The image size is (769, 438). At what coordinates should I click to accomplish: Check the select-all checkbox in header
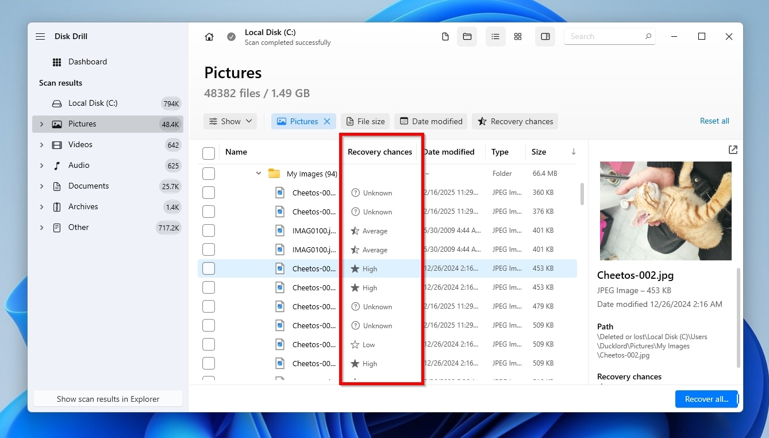point(209,153)
